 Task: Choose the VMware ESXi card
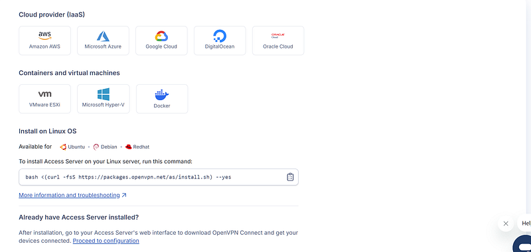pyautogui.click(x=44, y=99)
